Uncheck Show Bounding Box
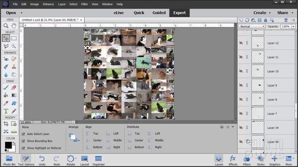The width and height of the screenshot is (298, 167). [23, 141]
